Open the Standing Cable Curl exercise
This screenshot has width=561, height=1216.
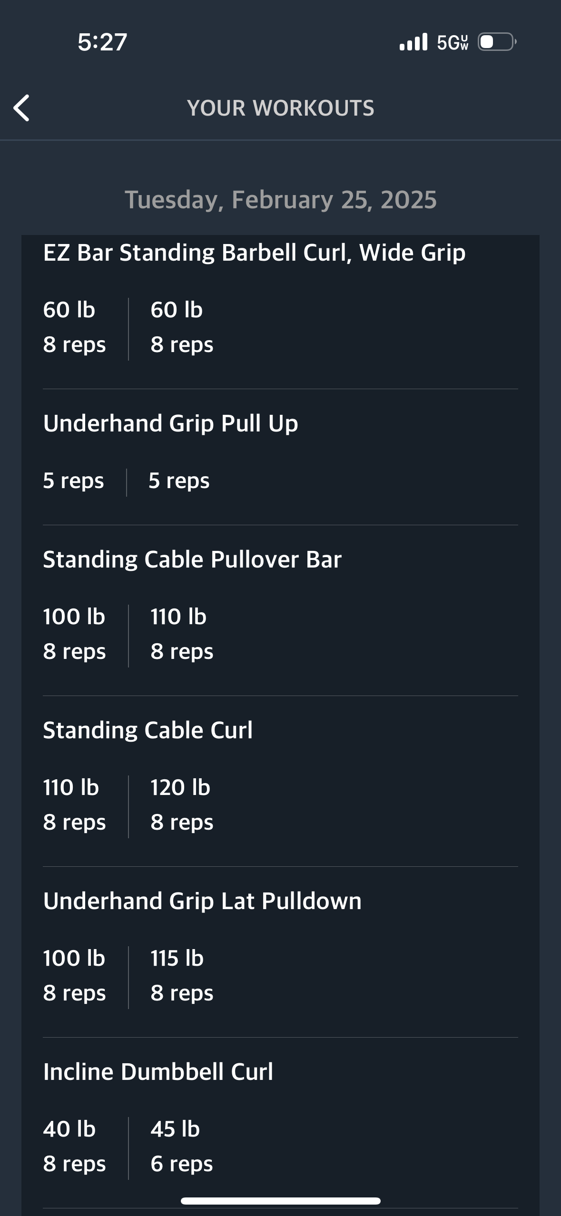(148, 730)
